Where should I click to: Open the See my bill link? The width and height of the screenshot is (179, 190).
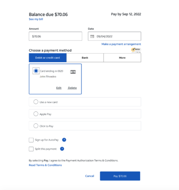(x=36, y=19)
